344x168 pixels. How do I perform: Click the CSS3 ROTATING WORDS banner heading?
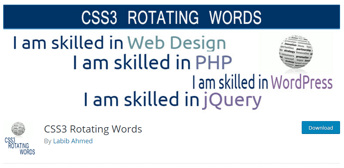171,17
